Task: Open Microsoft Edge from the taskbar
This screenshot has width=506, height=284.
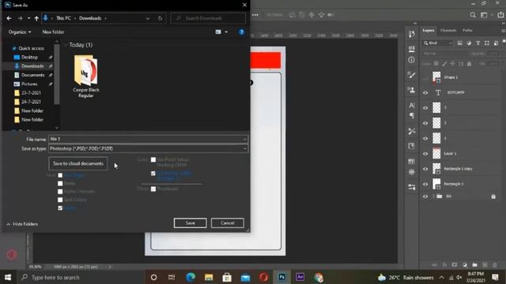Action: [x=191, y=277]
